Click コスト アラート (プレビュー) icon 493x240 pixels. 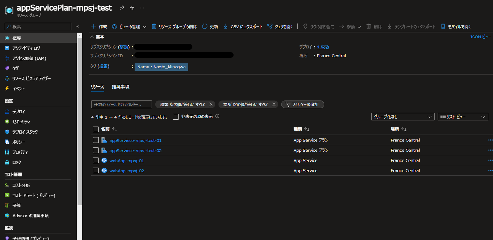[x=7, y=195]
